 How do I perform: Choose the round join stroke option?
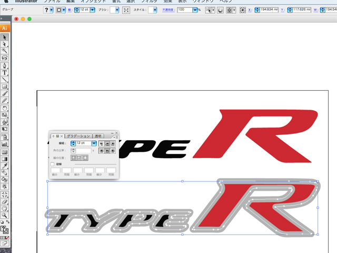[x=107, y=151]
